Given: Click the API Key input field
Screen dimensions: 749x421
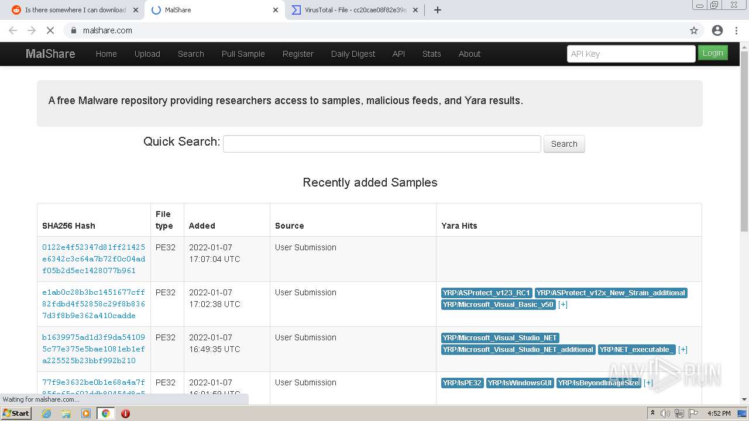Looking at the screenshot, I should tap(631, 54).
